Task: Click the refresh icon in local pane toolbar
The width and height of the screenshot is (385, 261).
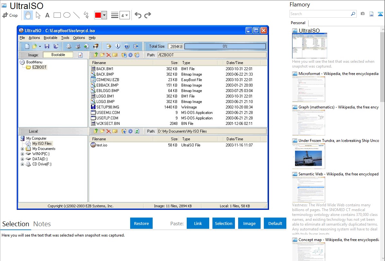Action: 137,131
